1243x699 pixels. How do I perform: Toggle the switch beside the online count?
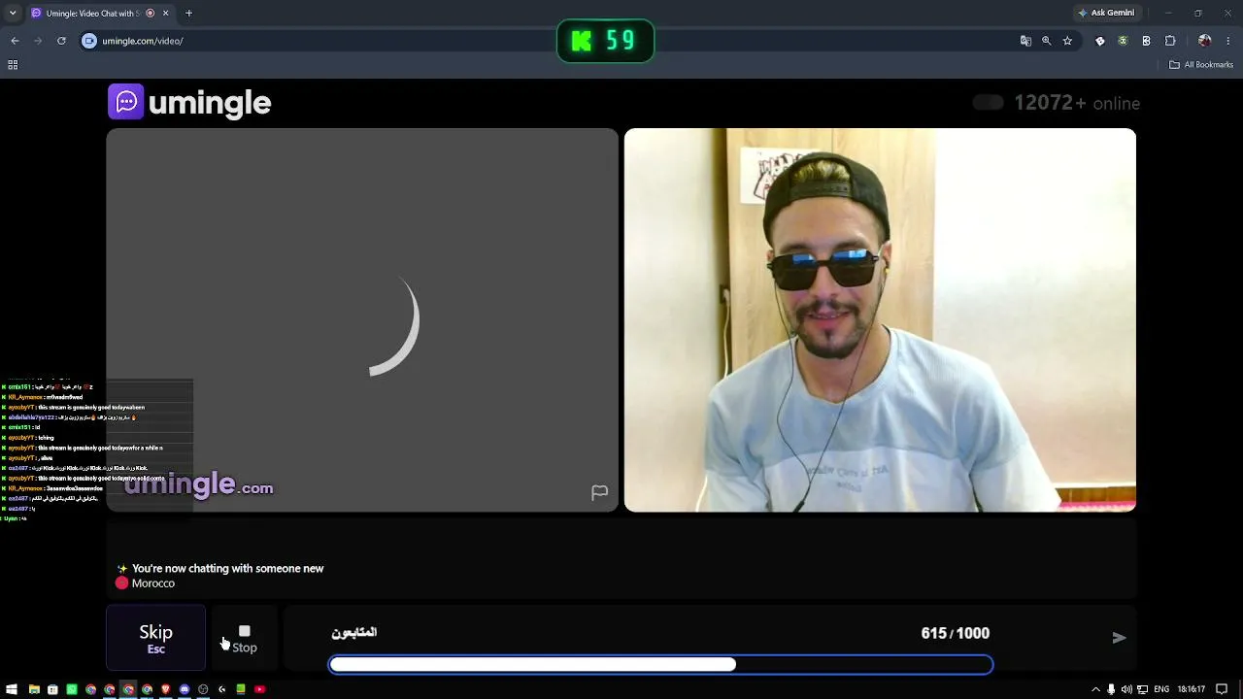point(988,103)
